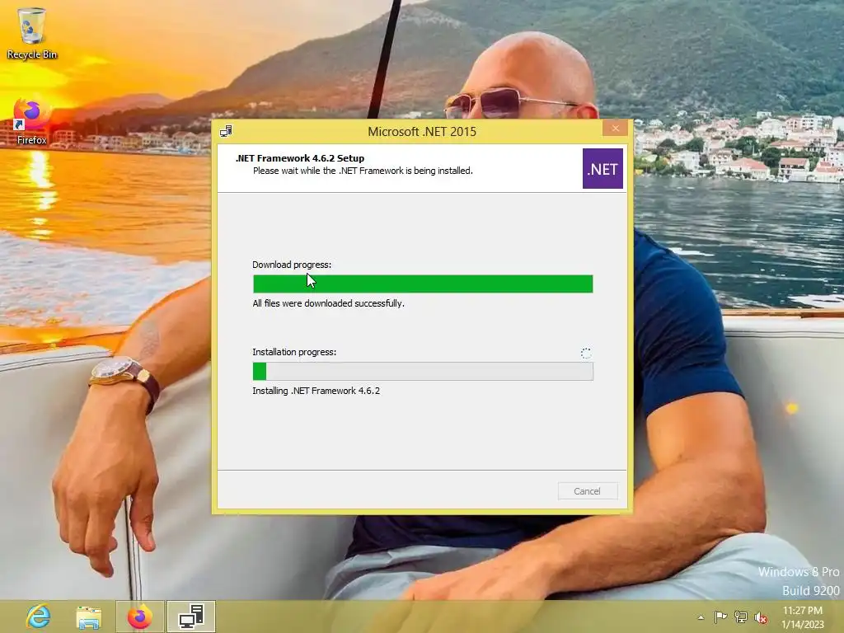Switch to Firefox in taskbar

(x=139, y=617)
